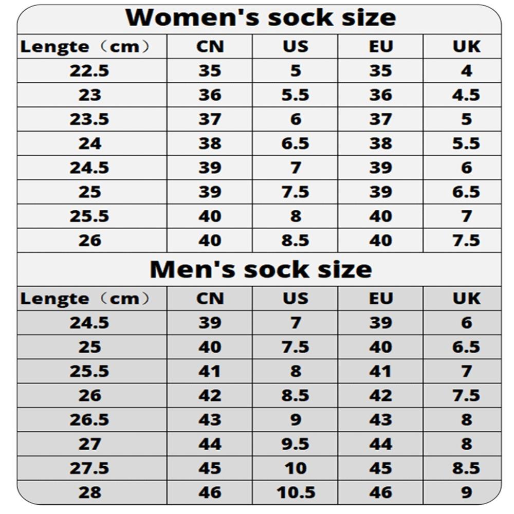The image size is (514, 514).
Task: Select men's CN 46 cell
Action: (x=210, y=493)
